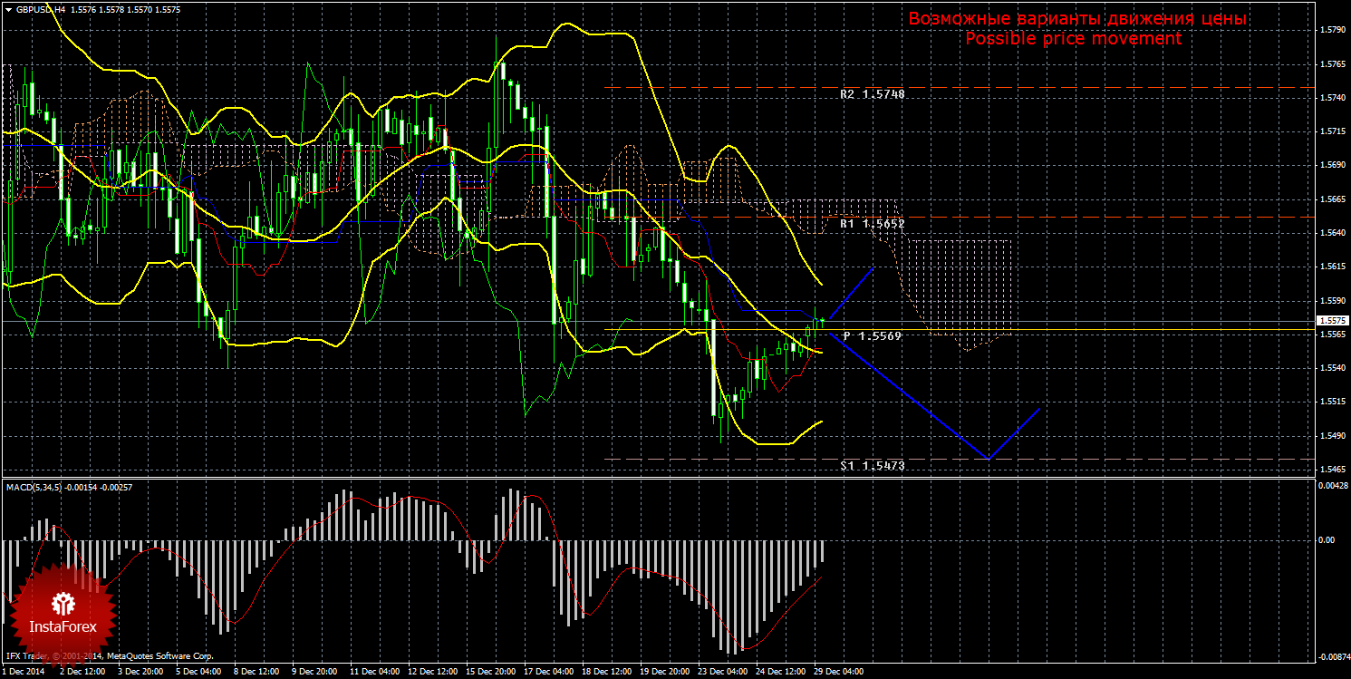The width and height of the screenshot is (1351, 679).
Task: Select 1.5615 on the price scale
Action: coord(1333,267)
